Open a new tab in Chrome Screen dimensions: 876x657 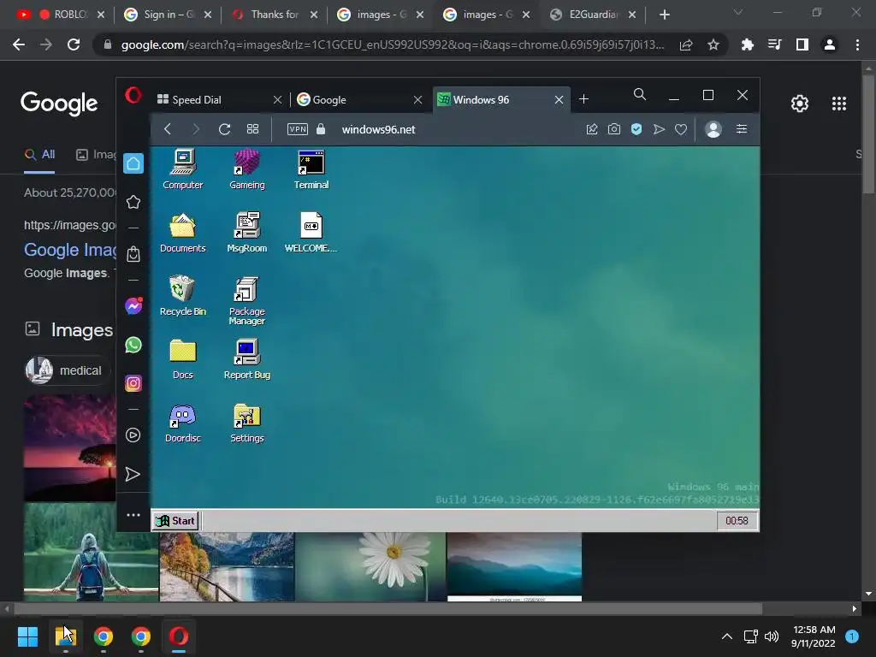(x=664, y=15)
